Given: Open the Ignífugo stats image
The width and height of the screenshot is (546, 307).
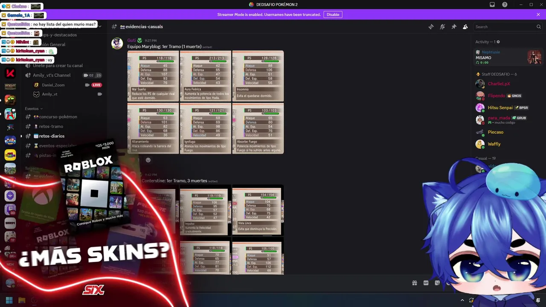Looking at the screenshot, I should tap(206, 128).
